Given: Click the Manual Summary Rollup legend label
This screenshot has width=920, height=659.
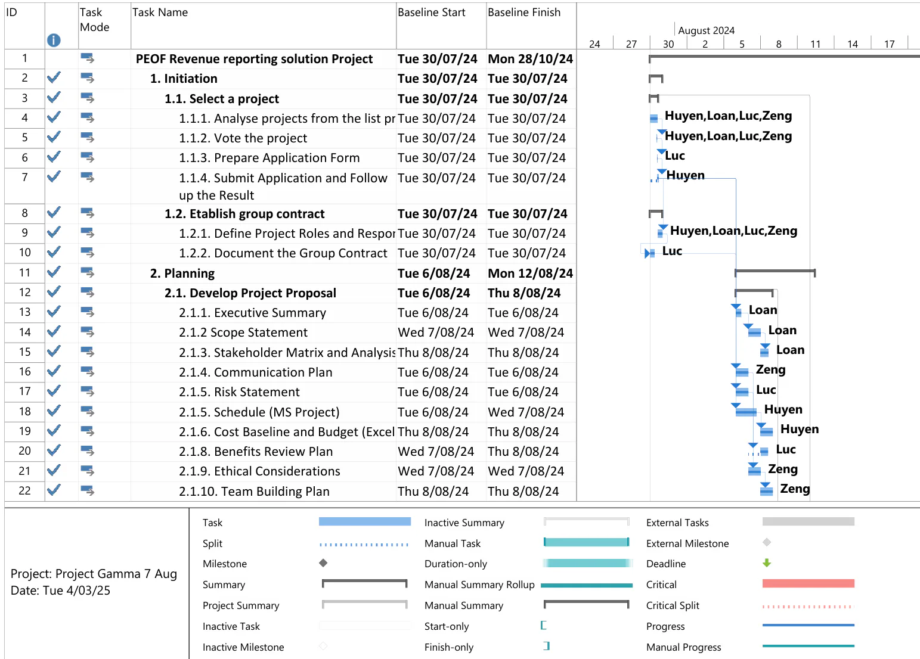Looking at the screenshot, I should click(479, 585).
